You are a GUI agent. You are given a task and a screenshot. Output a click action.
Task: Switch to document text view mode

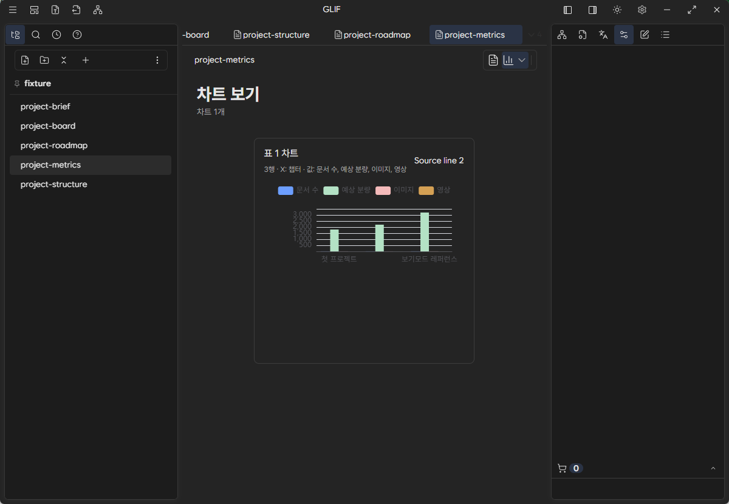tap(493, 60)
